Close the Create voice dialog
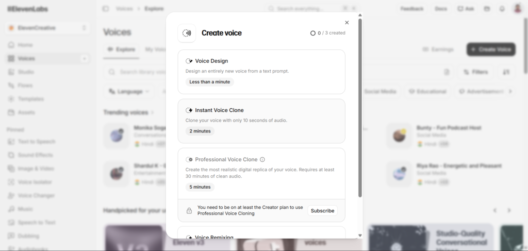Screen dimensions: 528x251 click(347, 23)
